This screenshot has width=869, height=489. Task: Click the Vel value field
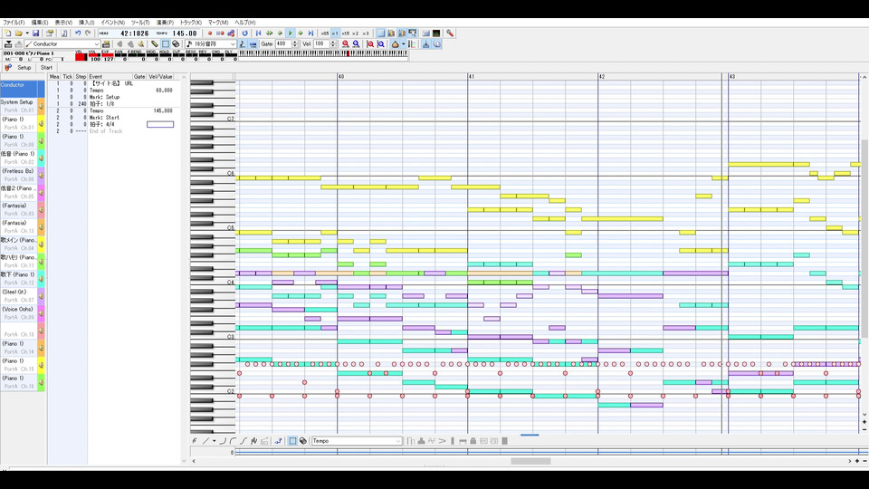pyautogui.click(x=321, y=43)
